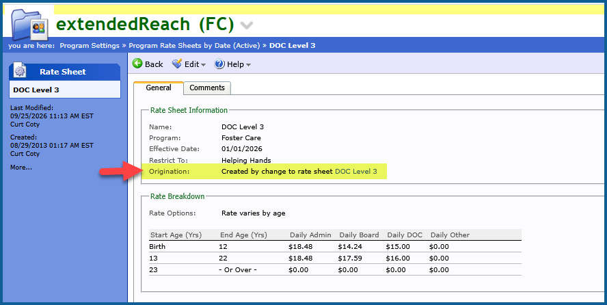This screenshot has width=607, height=305.
Task: Click the Start Age 23 cell
Action: 154,270
